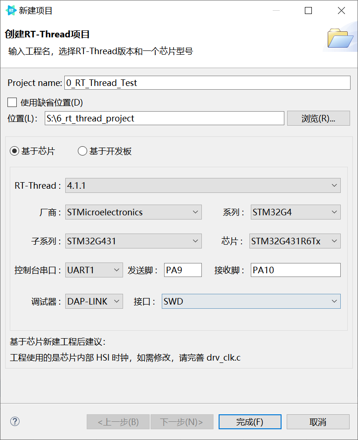Select the 基于开发板 radio button
358x440 pixels.
[x=82, y=151]
